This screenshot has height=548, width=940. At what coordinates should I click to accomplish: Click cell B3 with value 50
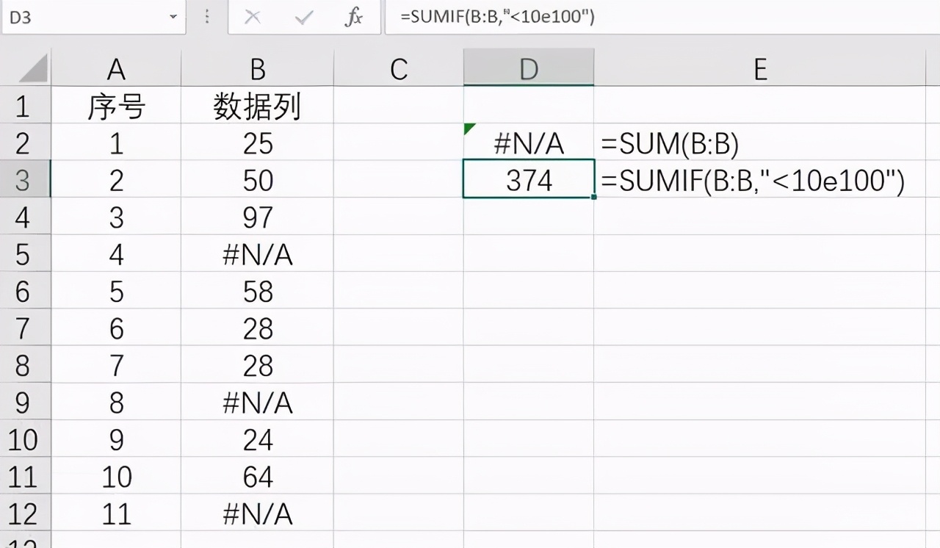[x=258, y=180]
